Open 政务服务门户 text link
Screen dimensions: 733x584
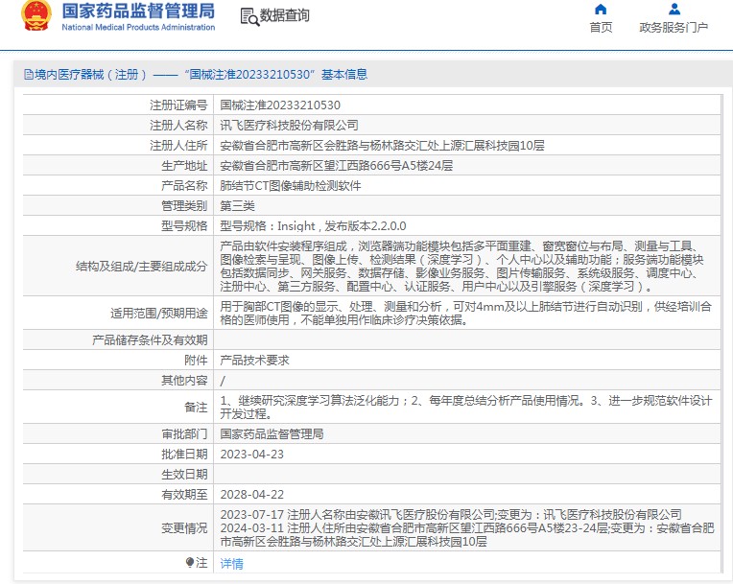(674, 28)
